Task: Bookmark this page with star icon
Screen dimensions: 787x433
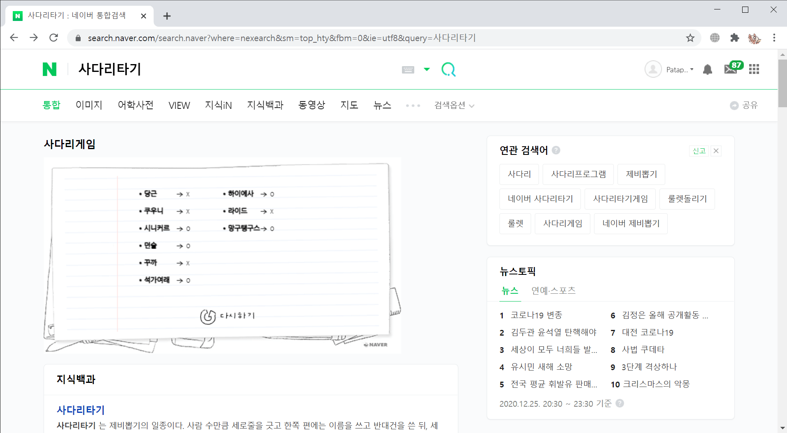Action: click(x=690, y=38)
